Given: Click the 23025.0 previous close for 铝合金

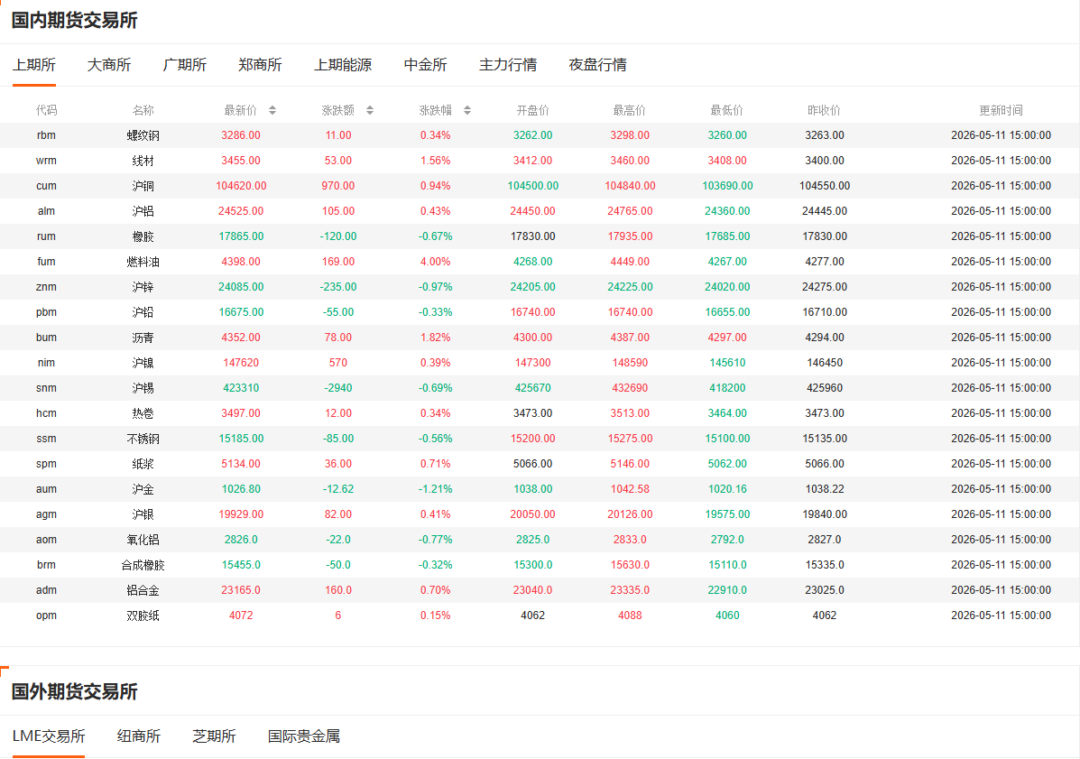Looking at the screenshot, I should 825,590.
